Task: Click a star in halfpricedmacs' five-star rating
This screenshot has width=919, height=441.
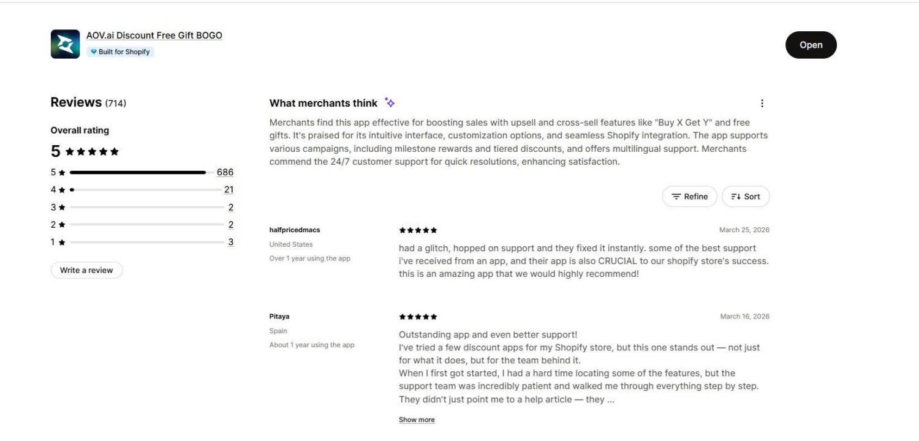Action: click(417, 230)
